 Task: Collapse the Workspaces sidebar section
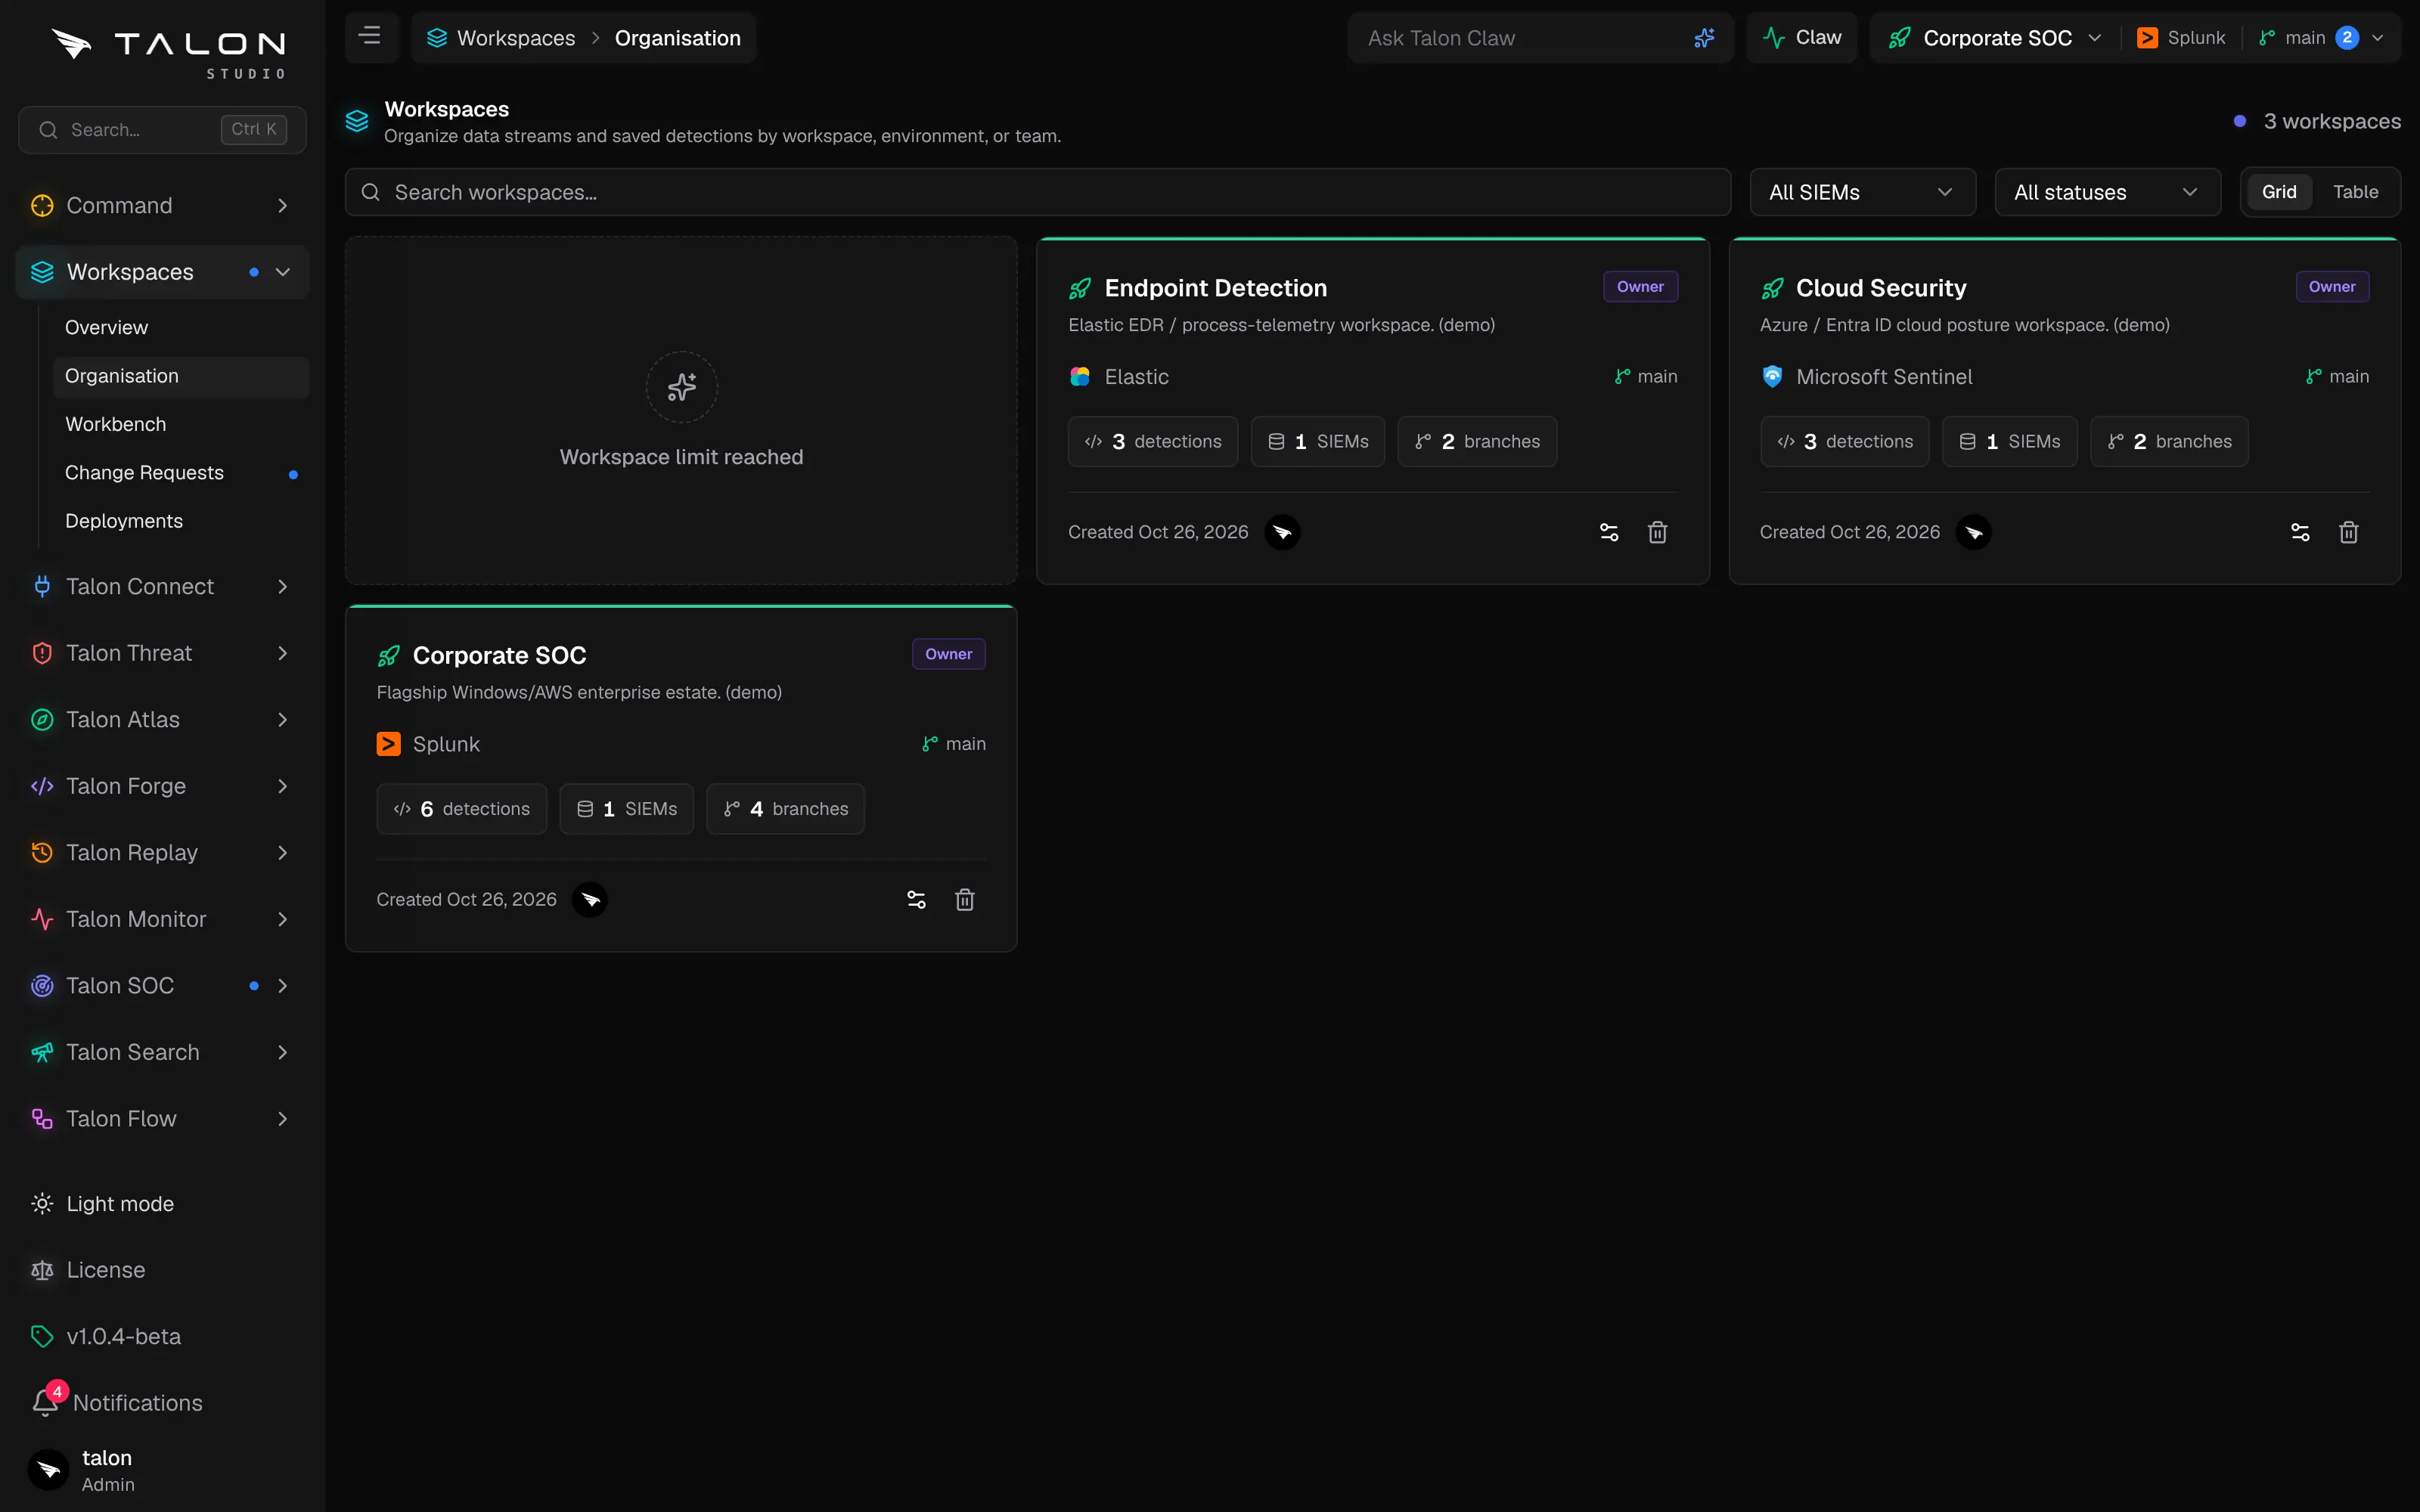[283, 272]
